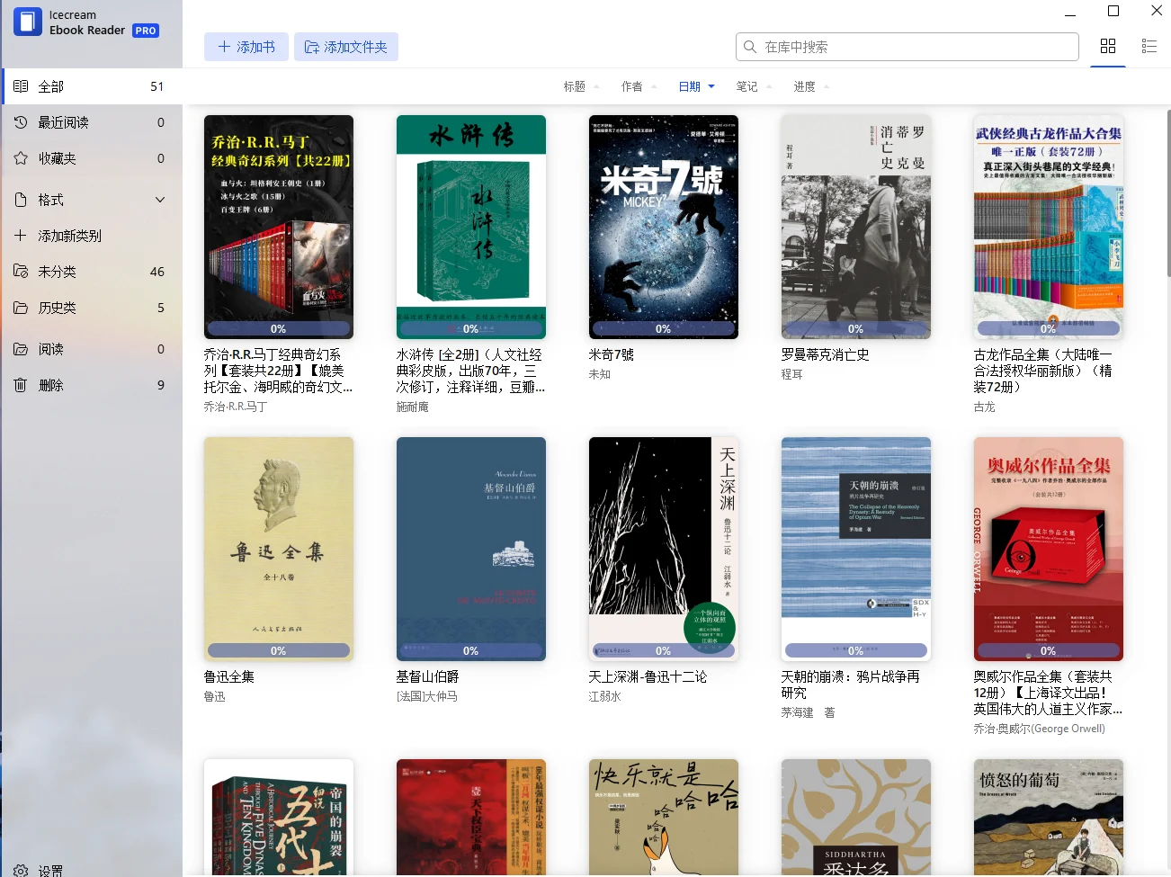This screenshot has height=877, width=1171.
Task: Open 最近阅读 recent reading list
Action: tap(91, 122)
